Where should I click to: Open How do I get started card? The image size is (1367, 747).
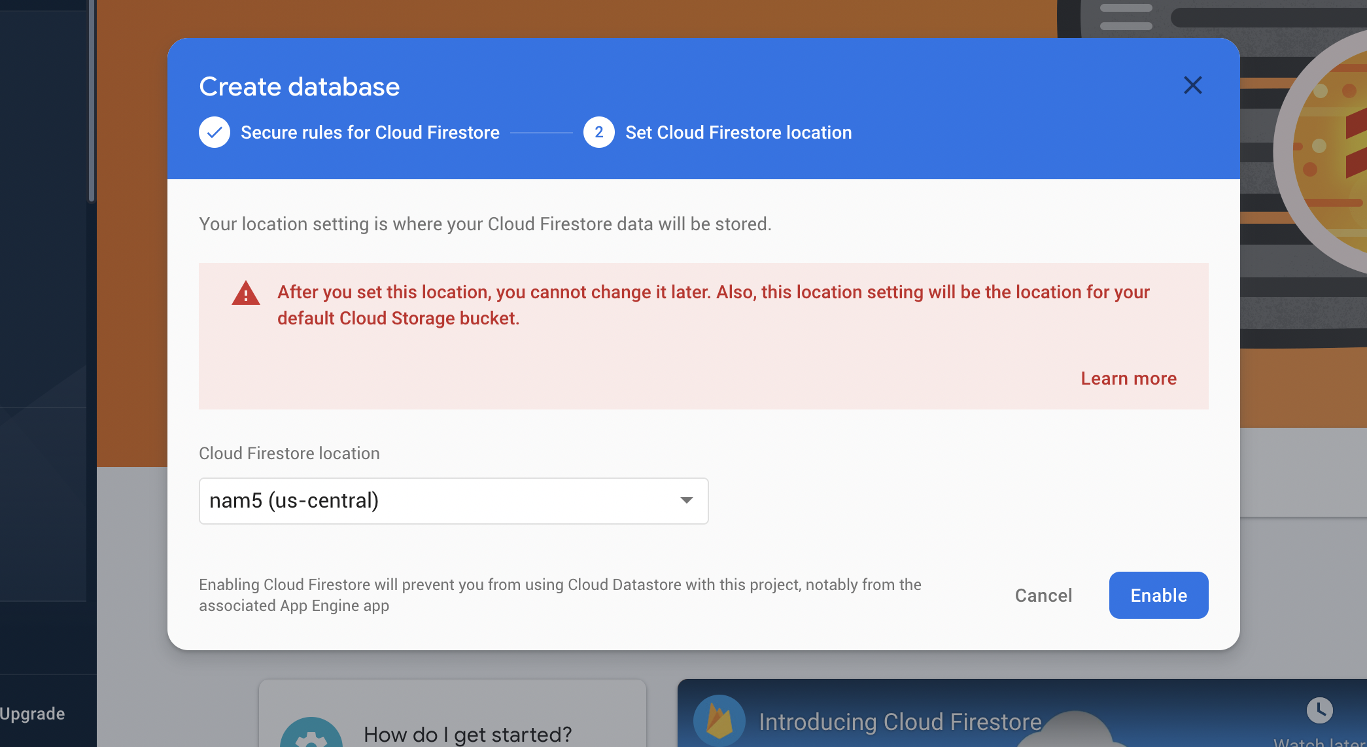(x=467, y=734)
